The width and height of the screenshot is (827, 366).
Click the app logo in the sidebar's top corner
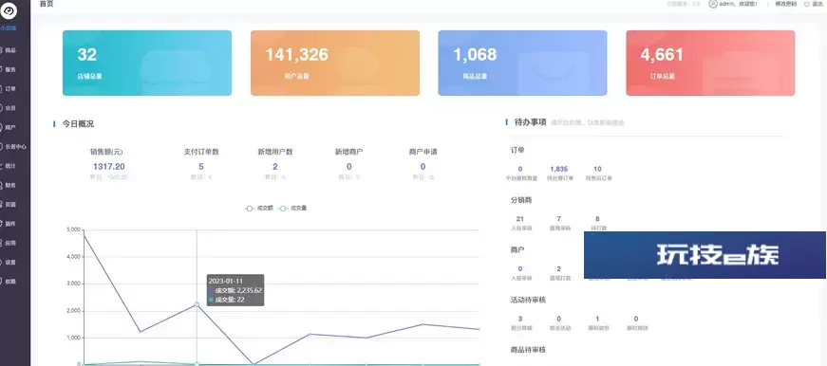point(9,10)
